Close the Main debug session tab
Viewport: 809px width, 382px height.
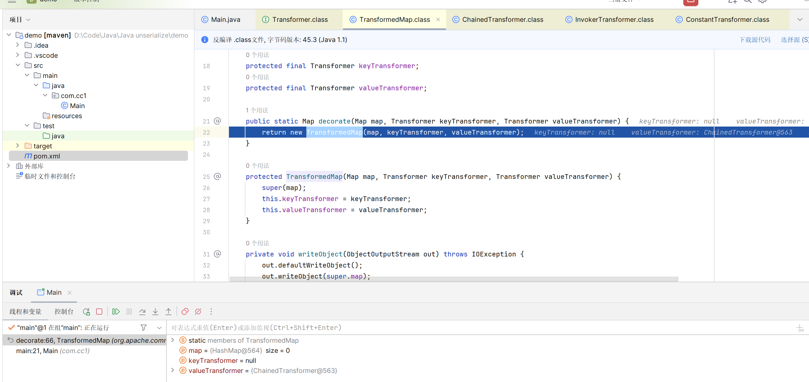[x=70, y=293]
